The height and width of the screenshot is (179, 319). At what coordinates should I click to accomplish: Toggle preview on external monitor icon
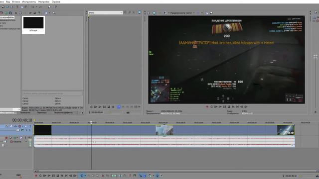click(x=154, y=13)
